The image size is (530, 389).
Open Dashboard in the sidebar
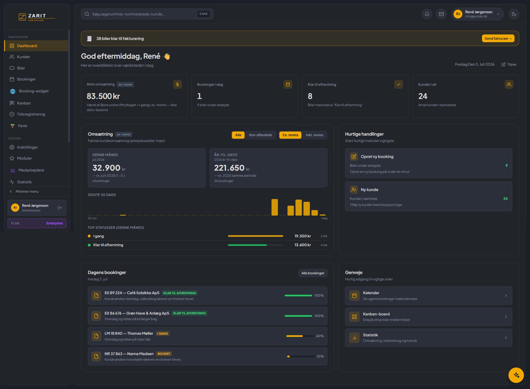click(36, 46)
